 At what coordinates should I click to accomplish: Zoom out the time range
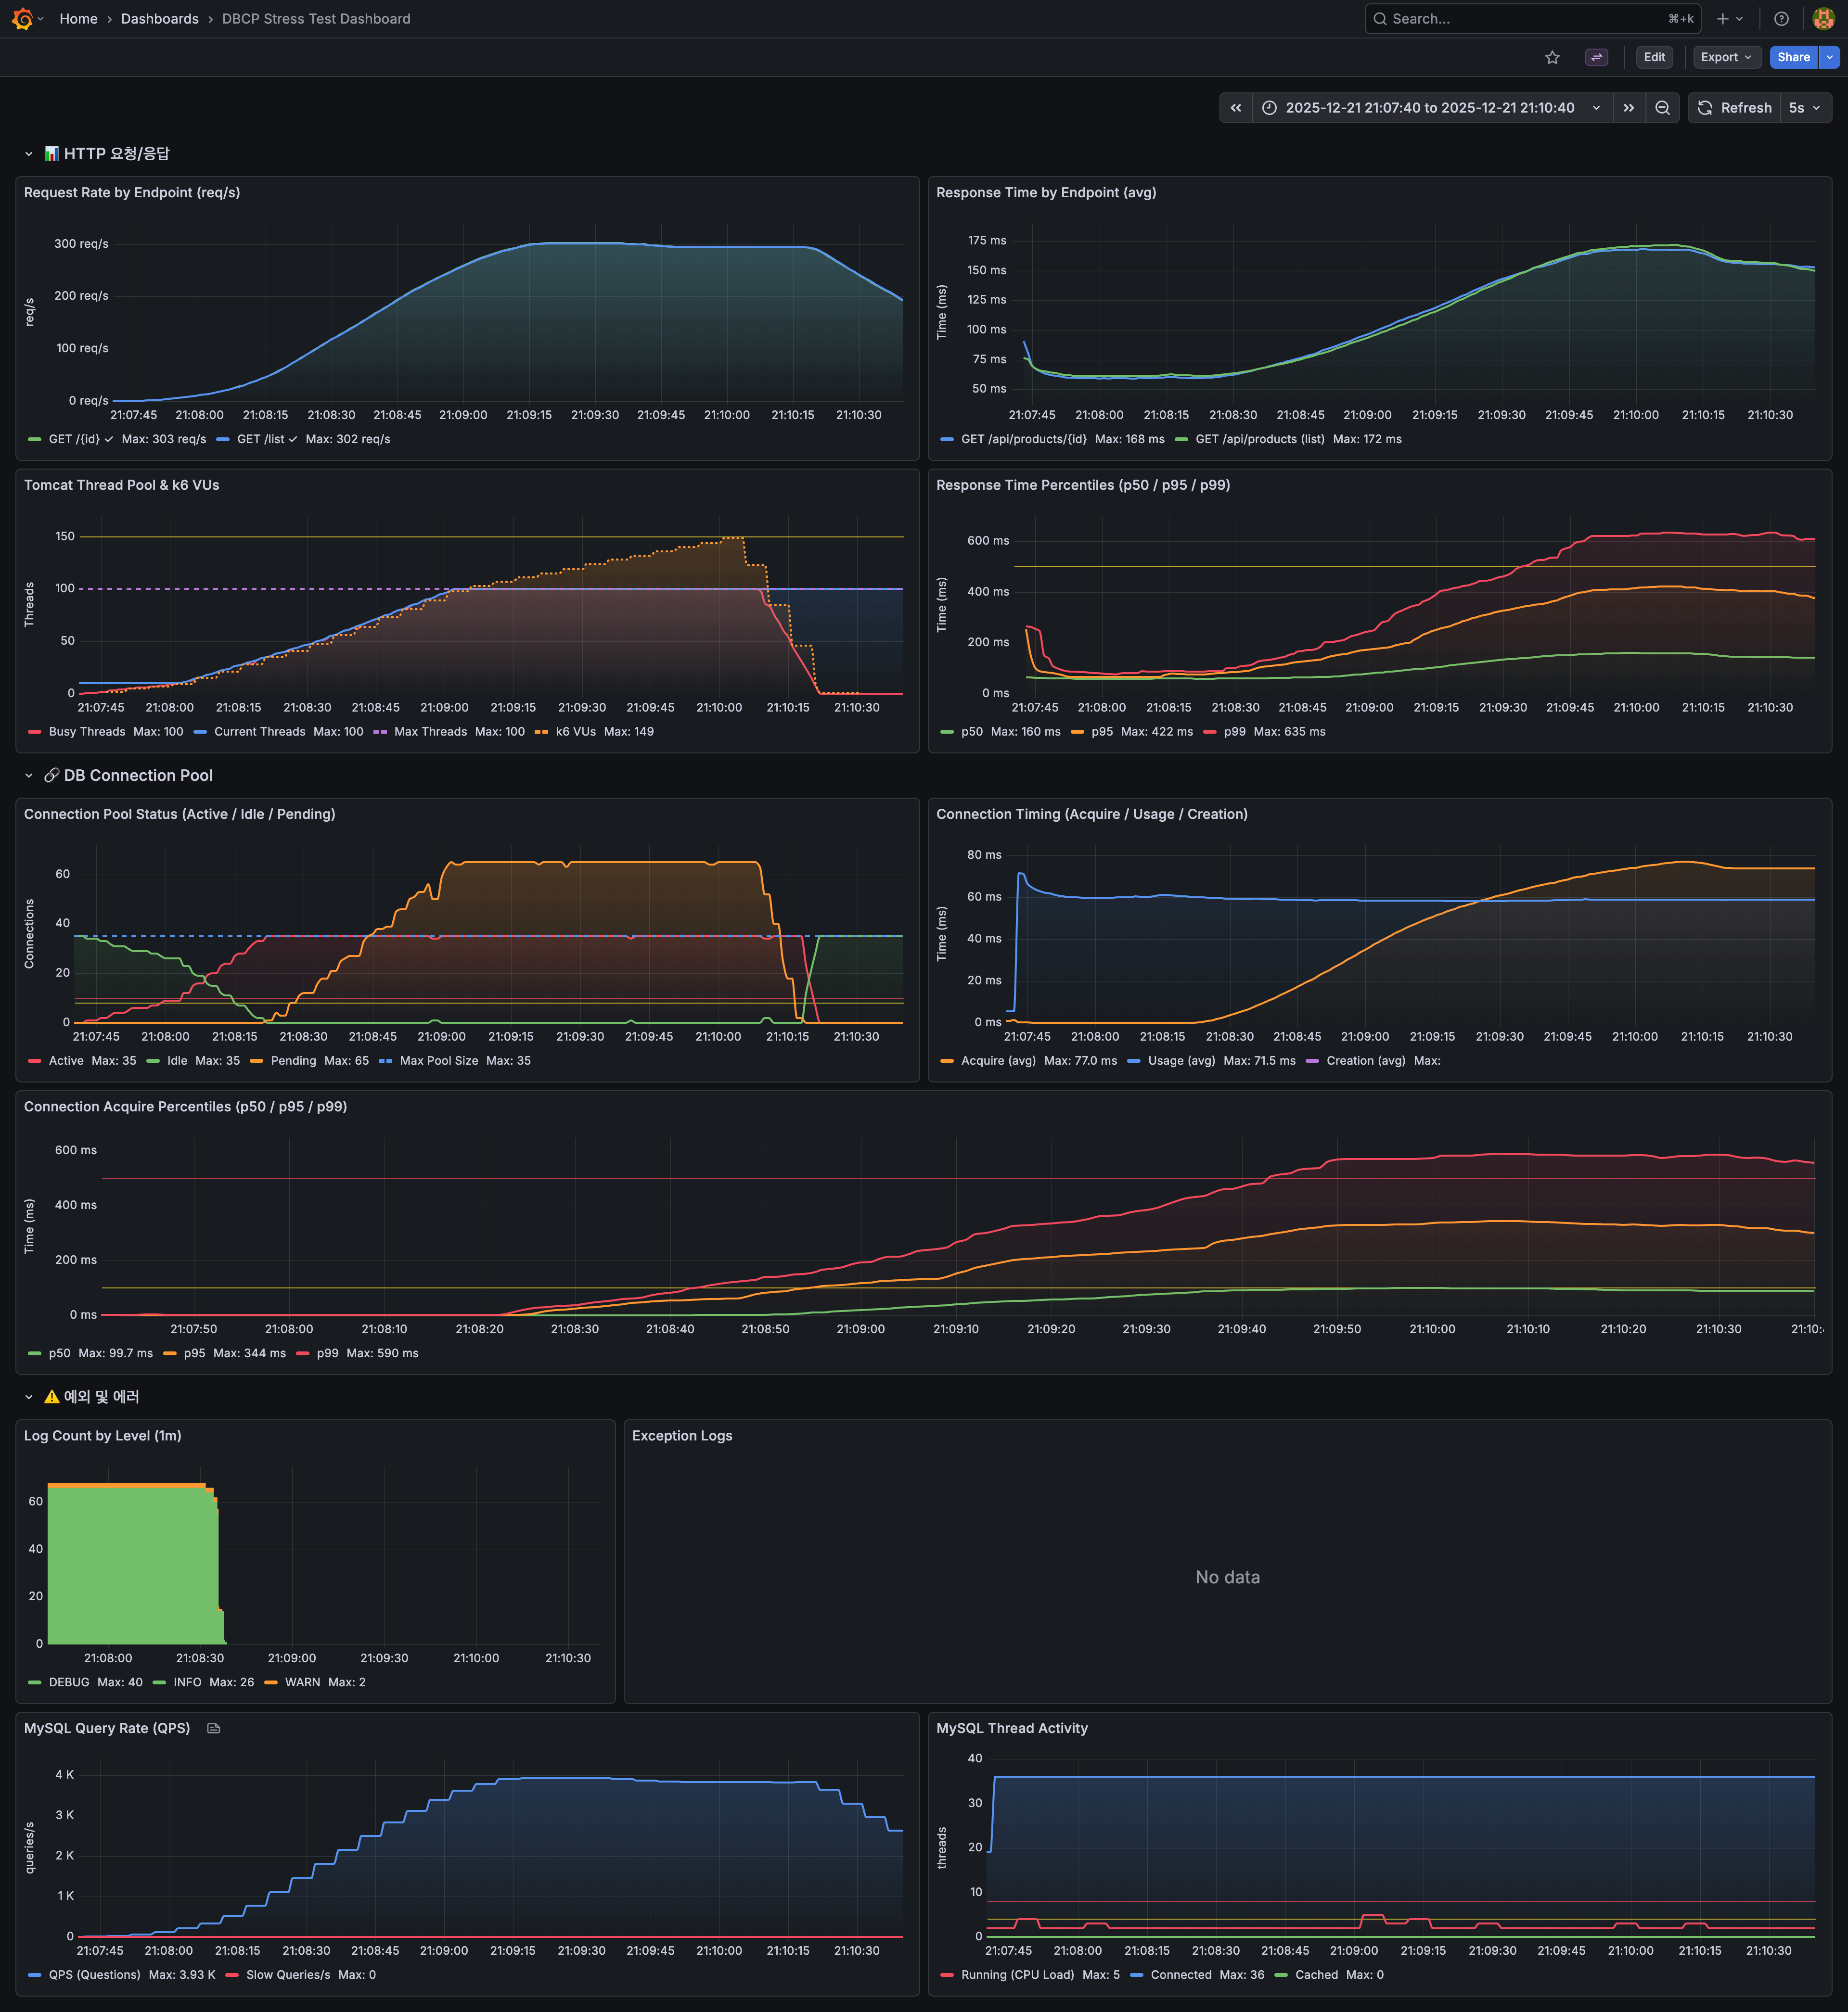pos(1662,108)
